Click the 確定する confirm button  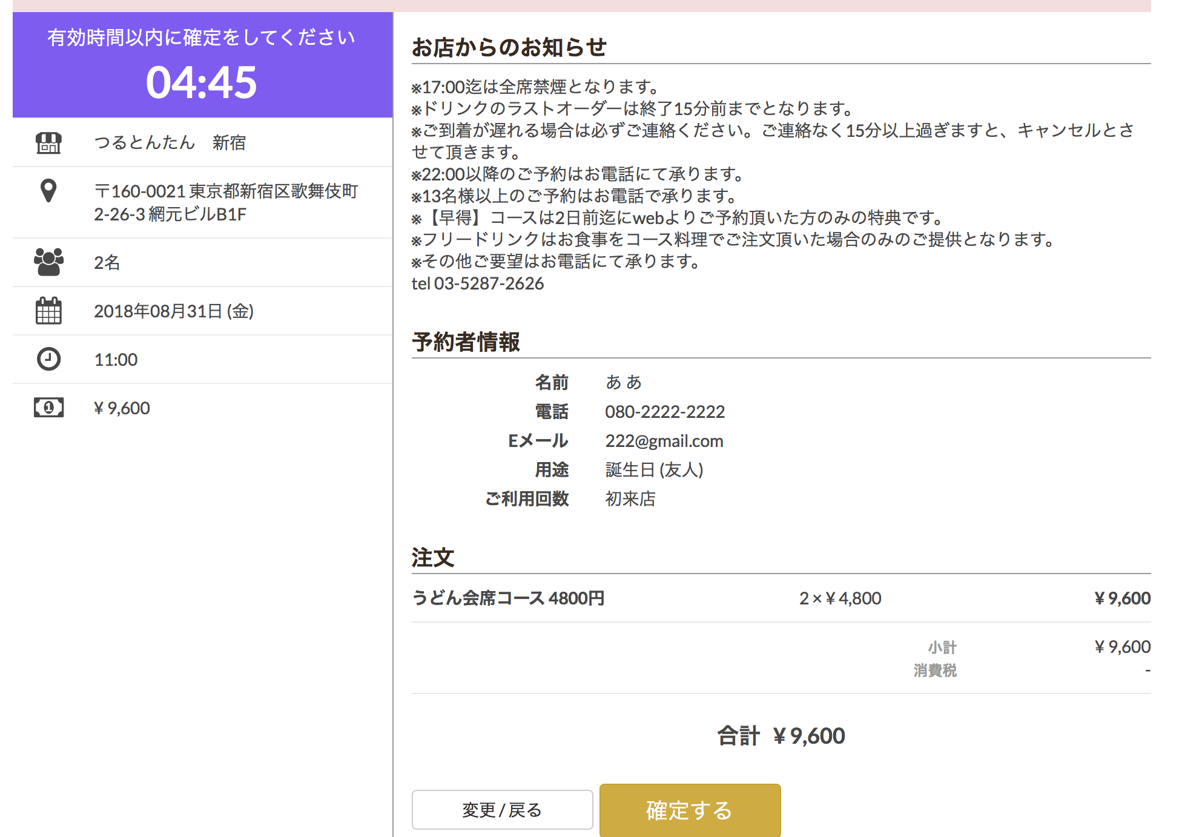(x=690, y=810)
